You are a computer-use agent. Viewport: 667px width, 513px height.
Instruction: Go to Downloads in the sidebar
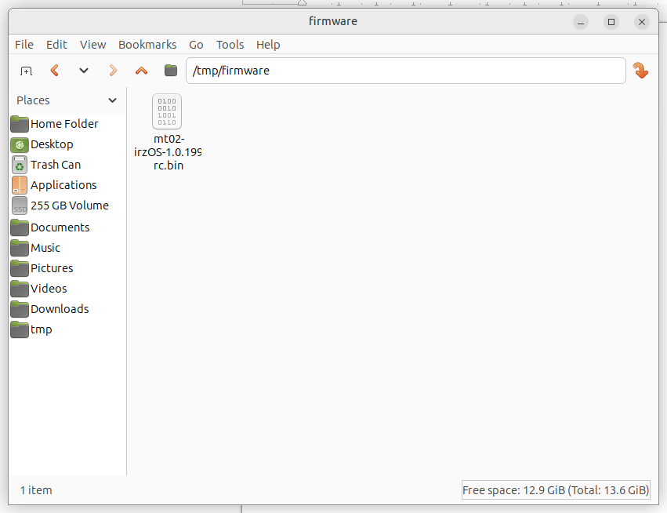[59, 309]
